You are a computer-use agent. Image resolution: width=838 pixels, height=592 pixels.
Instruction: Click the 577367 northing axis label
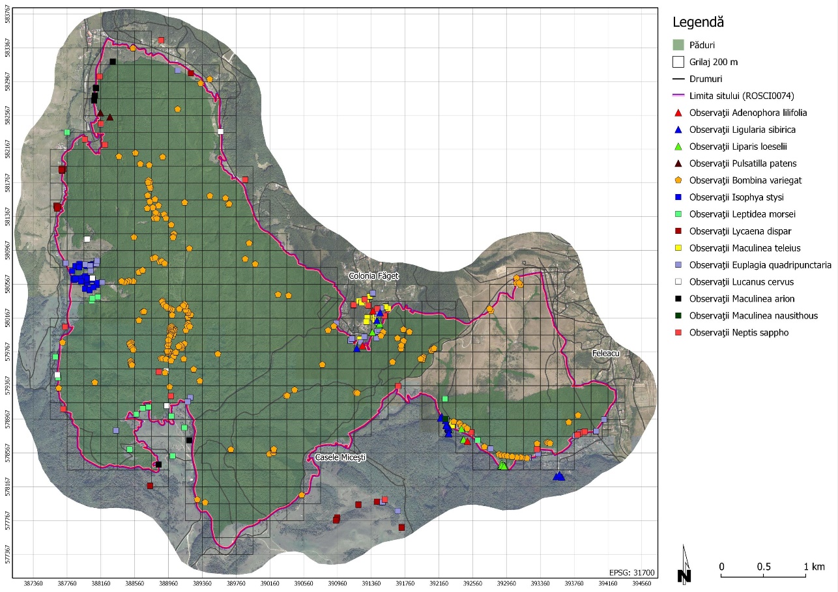click(x=8, y=555)
